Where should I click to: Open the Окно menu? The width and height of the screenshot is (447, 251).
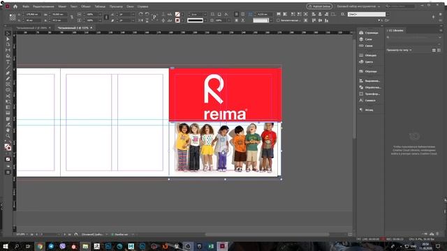coord(130,6)
